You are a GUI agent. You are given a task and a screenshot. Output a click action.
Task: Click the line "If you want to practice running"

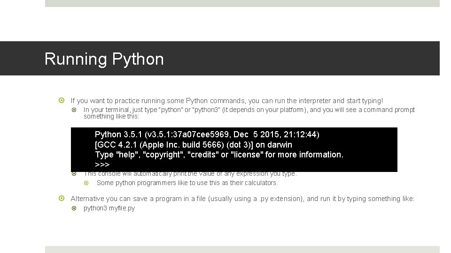(226, 101)
